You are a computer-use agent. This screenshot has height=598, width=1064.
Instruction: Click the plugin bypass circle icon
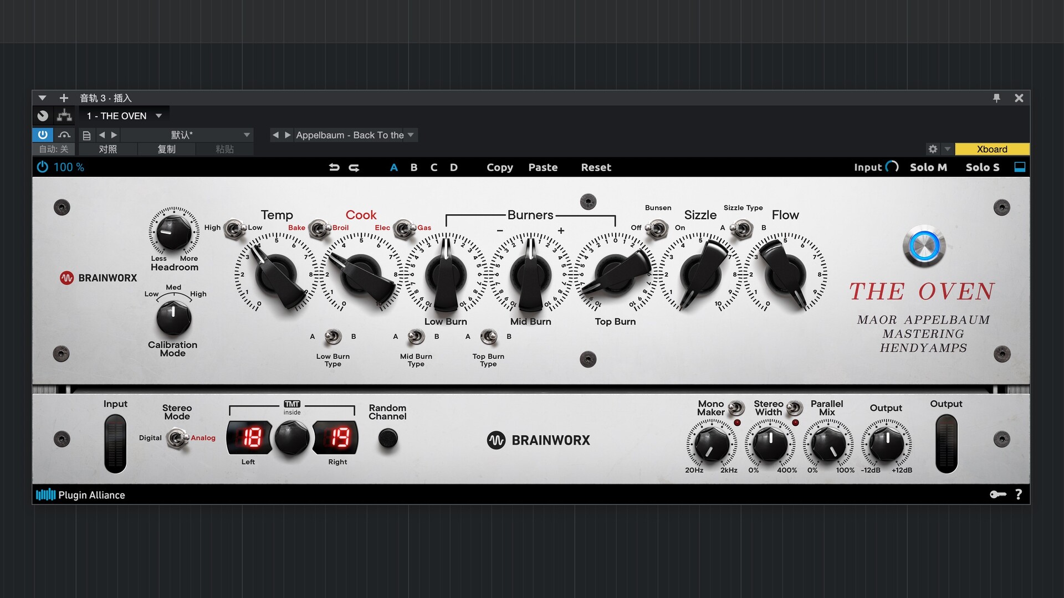[43, 116]
